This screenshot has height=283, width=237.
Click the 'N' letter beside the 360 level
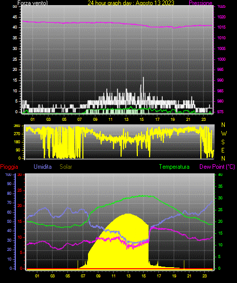tap(223, 125)
